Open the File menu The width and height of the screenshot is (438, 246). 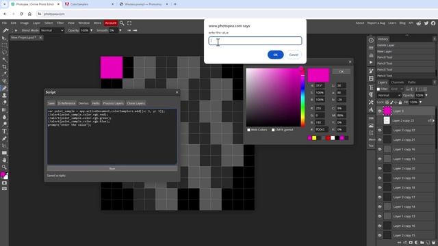click(5, 23)
